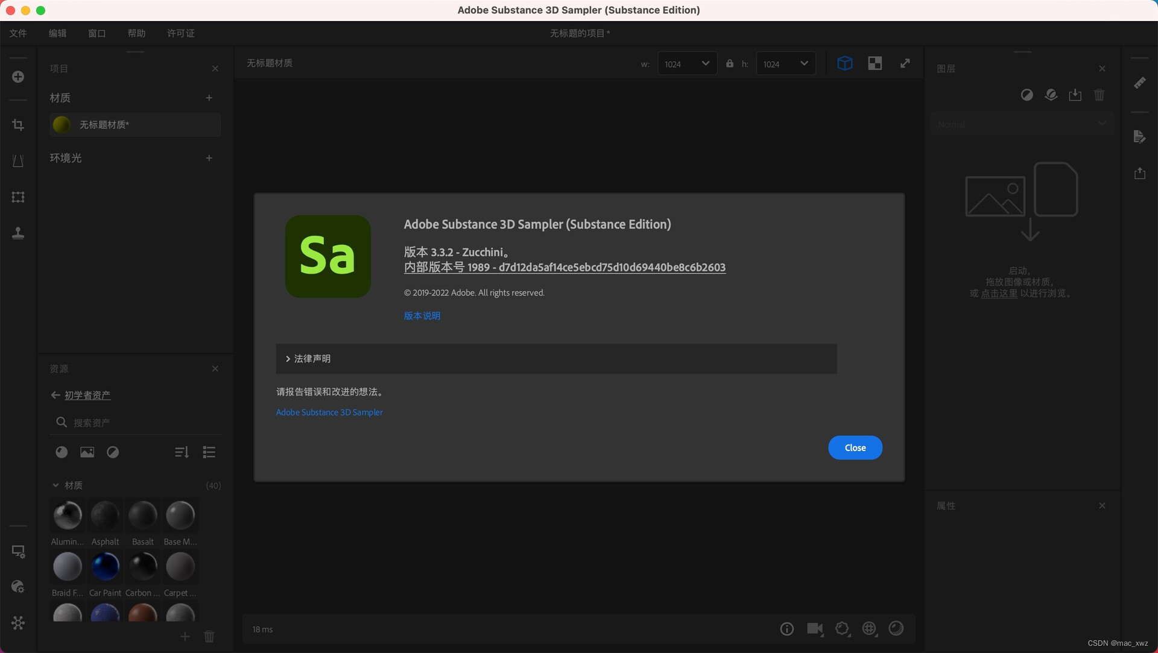Screen dimensions: 1158x653
Task: Delete layer trash icon in Layers panel
Action: (x=1099, y=95)
